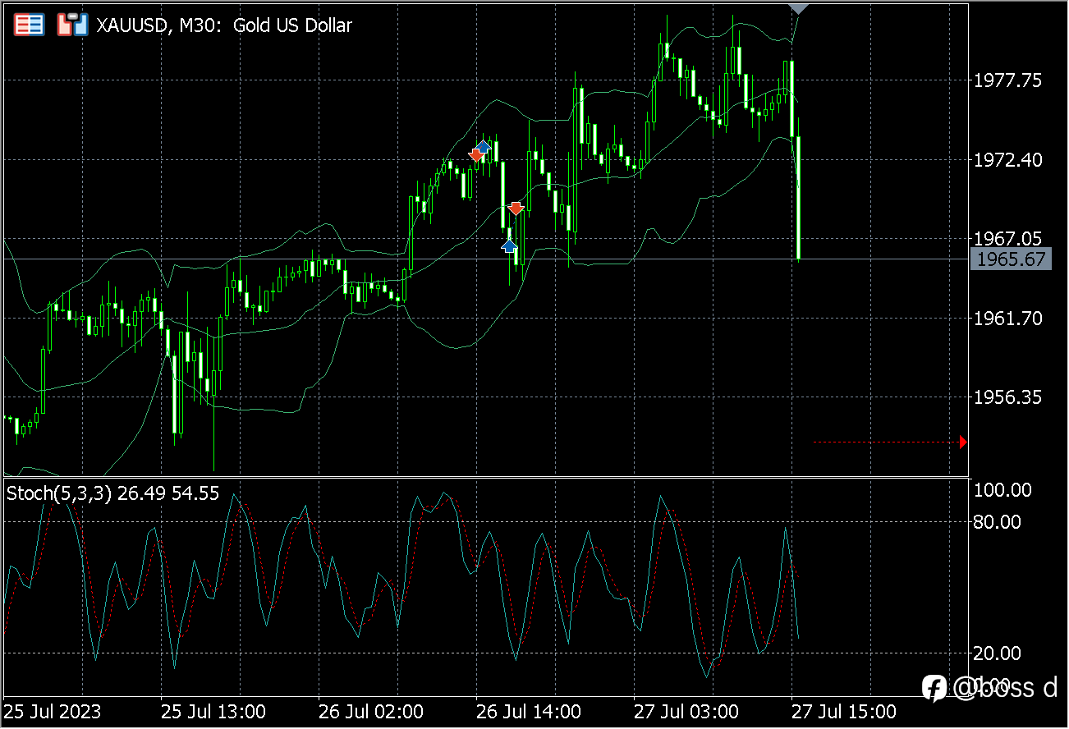
Task: Click the 26 Jul 14:00 time label
Action: tap(528, 711)
